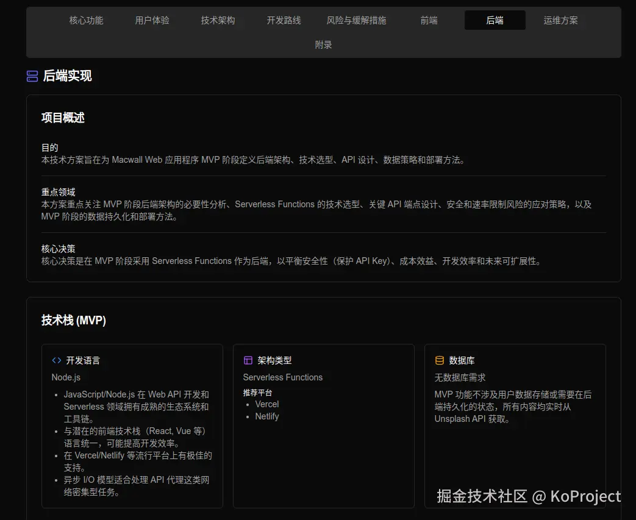
Task: Open the 用户体验 tab
Action: coord(152,20)
